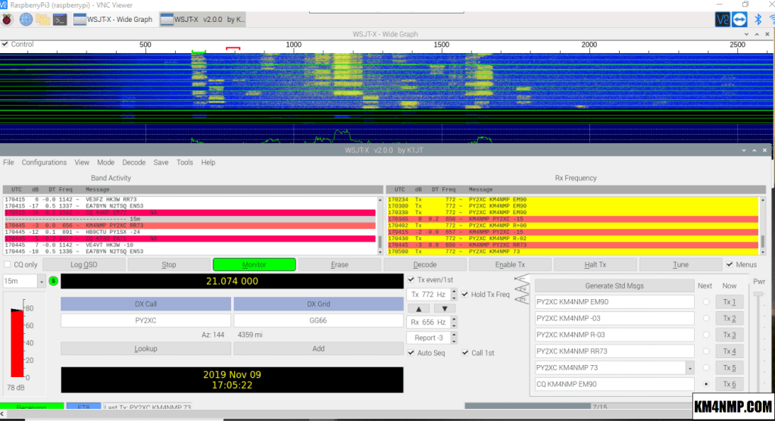Open the 15m band dropdown

(x=41, y=281)
